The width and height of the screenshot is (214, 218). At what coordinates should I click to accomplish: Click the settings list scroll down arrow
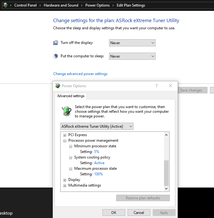(x=166, y=188)
